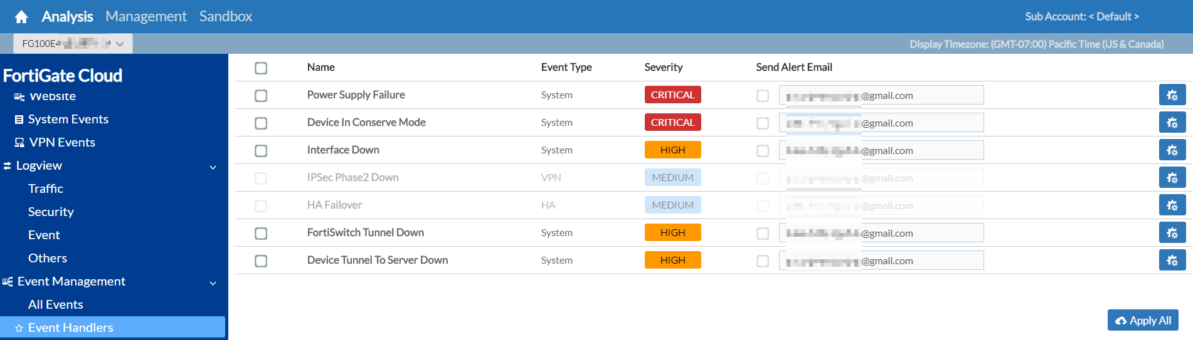Screen dimensions: 1193x340
Task: Open Others under Logview
Action: [x=48, y=258]
